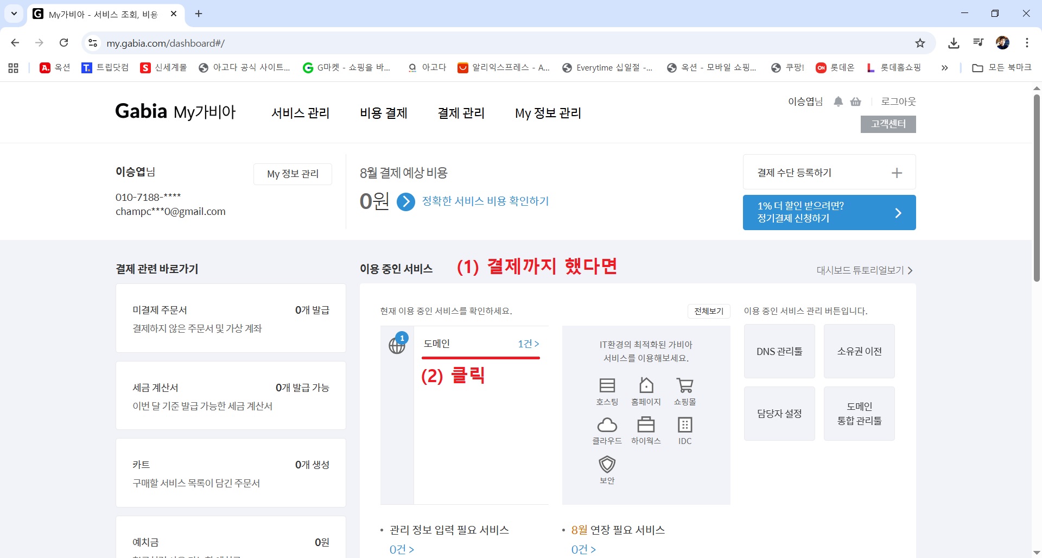Image resolution: width=1042 pixels, height=558 pixels.
Task: Open the 트립닷컴 bookmark
Action: tap(105, 68)
